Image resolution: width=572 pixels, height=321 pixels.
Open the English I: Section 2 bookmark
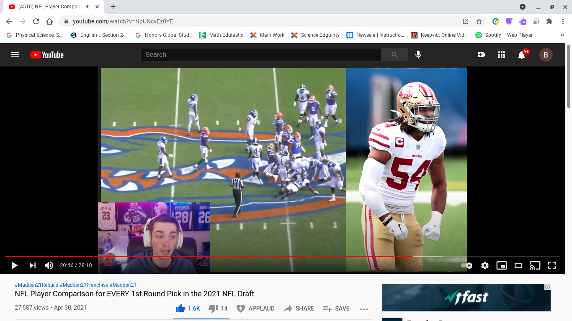tap(99, 35)
